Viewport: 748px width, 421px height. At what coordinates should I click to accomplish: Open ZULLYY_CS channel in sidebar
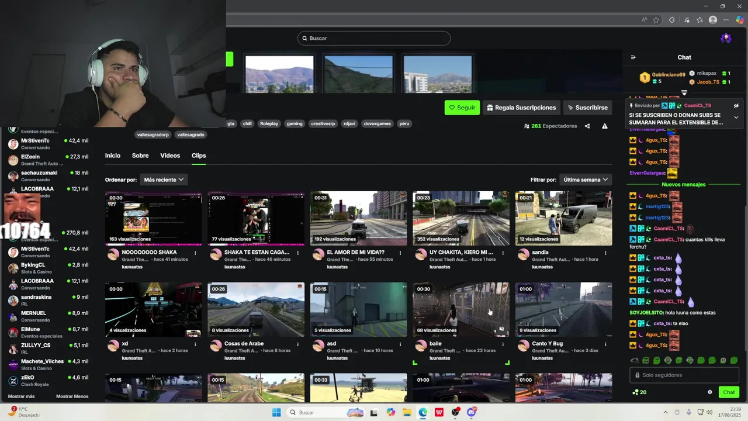[x=48, y=348]
